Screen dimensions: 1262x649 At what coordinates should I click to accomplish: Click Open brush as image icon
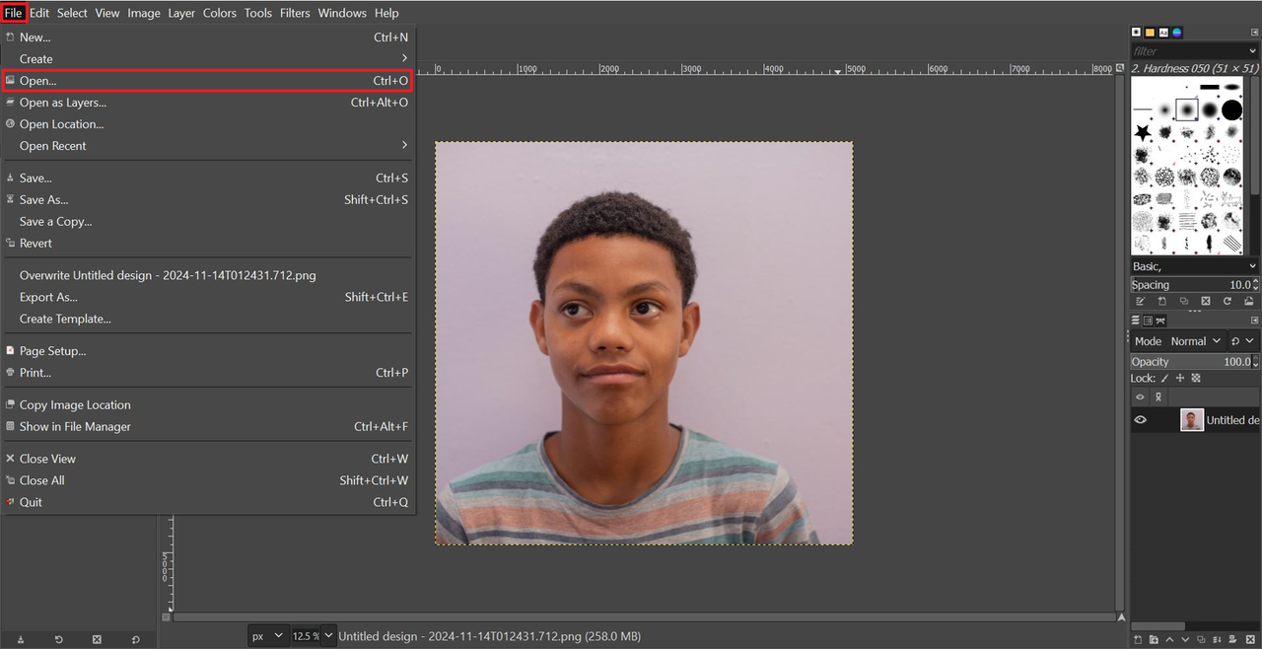click(x=1249, y=301)
